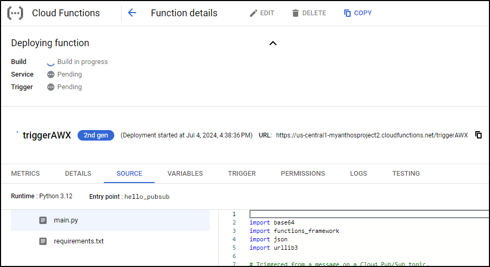Click the Cloud Functions logo icon
The width and height of the screenshot is (490, 267).
pos(15,13)
